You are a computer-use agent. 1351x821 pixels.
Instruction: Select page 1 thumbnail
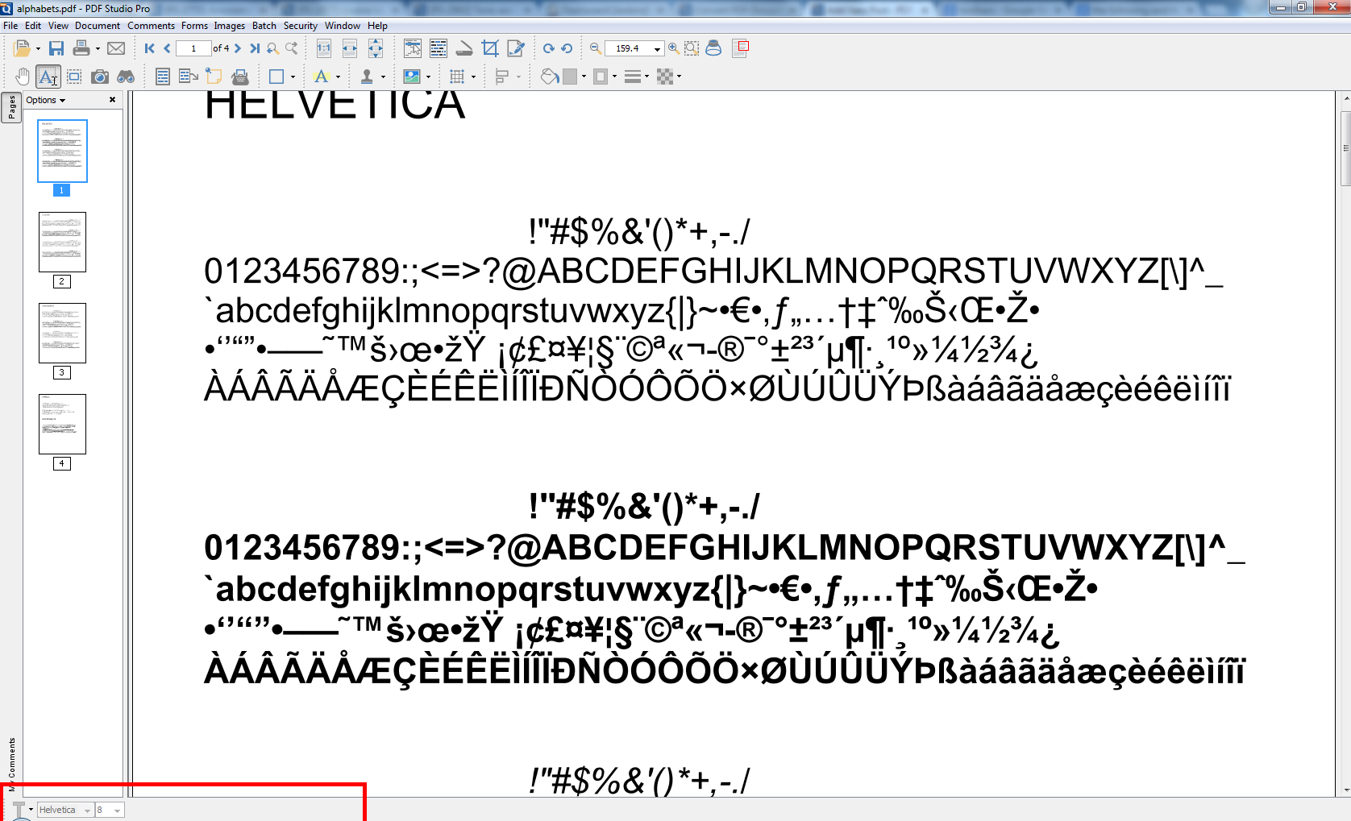(x=62, y=151)
